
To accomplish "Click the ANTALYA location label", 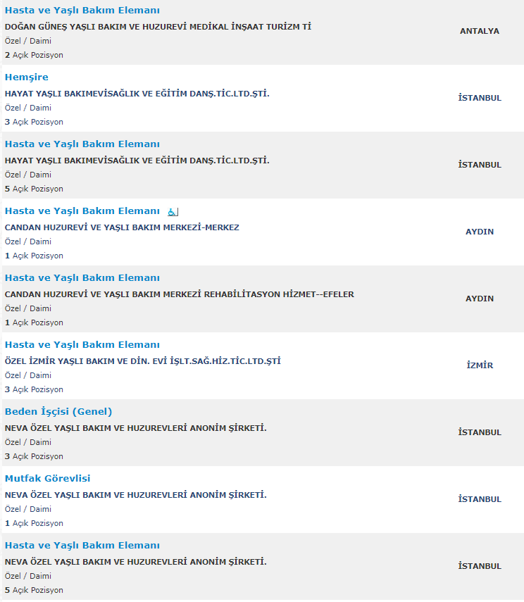I will point(480,31).
